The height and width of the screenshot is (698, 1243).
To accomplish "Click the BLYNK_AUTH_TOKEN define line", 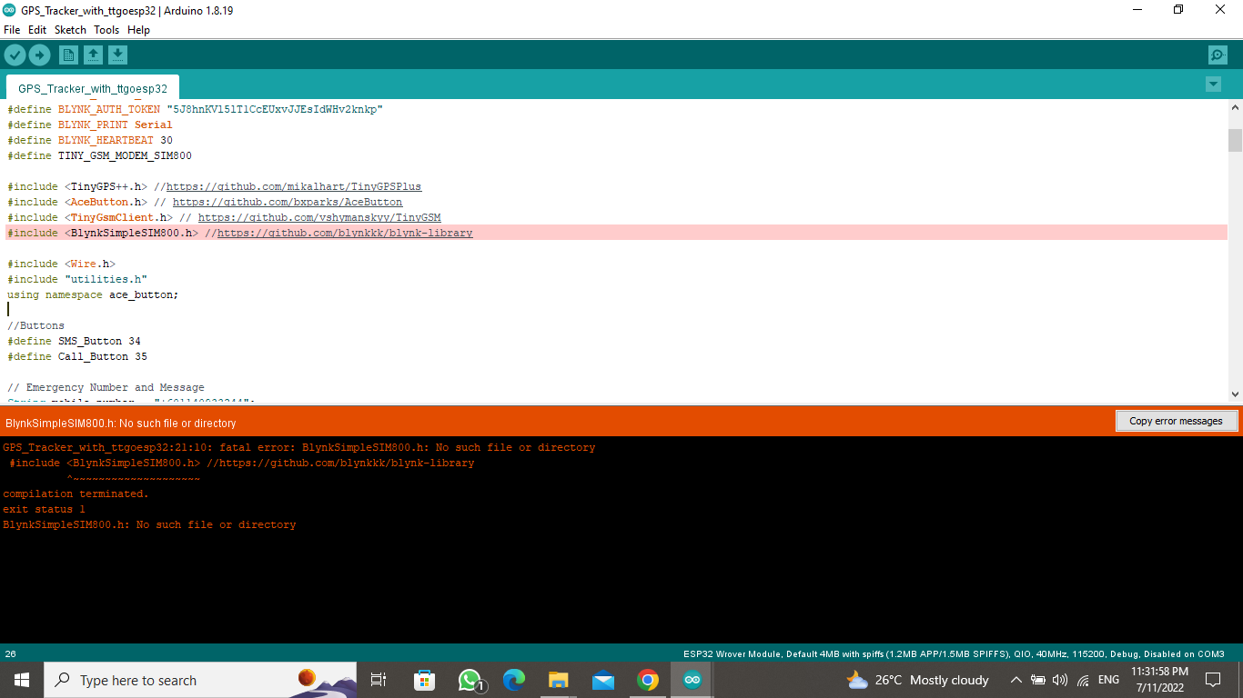I will [196, 109].
